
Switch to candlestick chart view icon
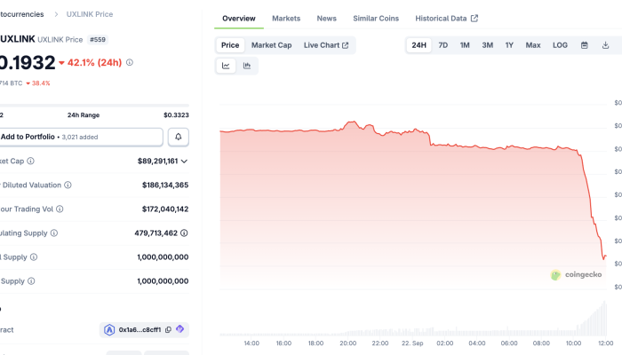click(x=247, y=66)
